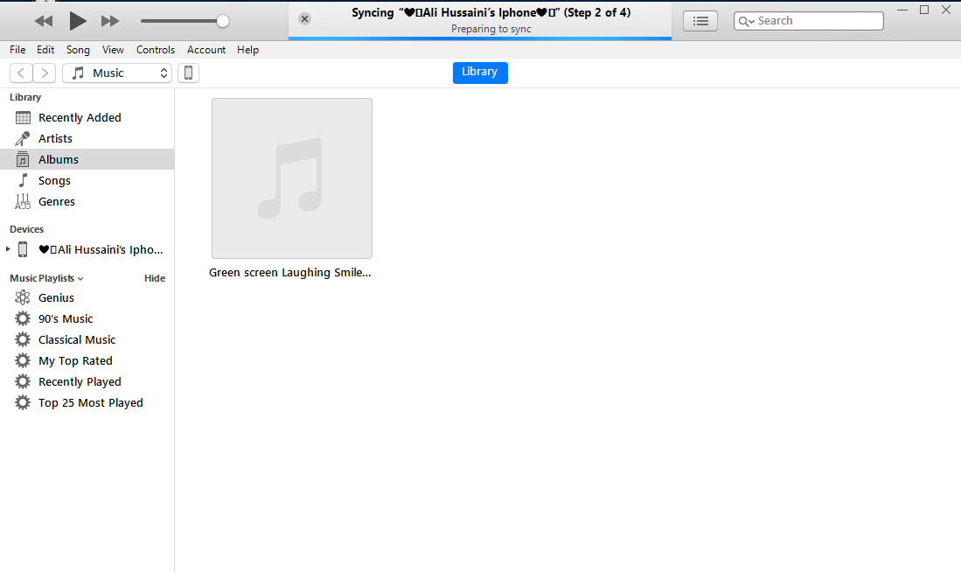Select the Songs library view
The height and width of the screenshot is (572, 961).
coord(54,181)
